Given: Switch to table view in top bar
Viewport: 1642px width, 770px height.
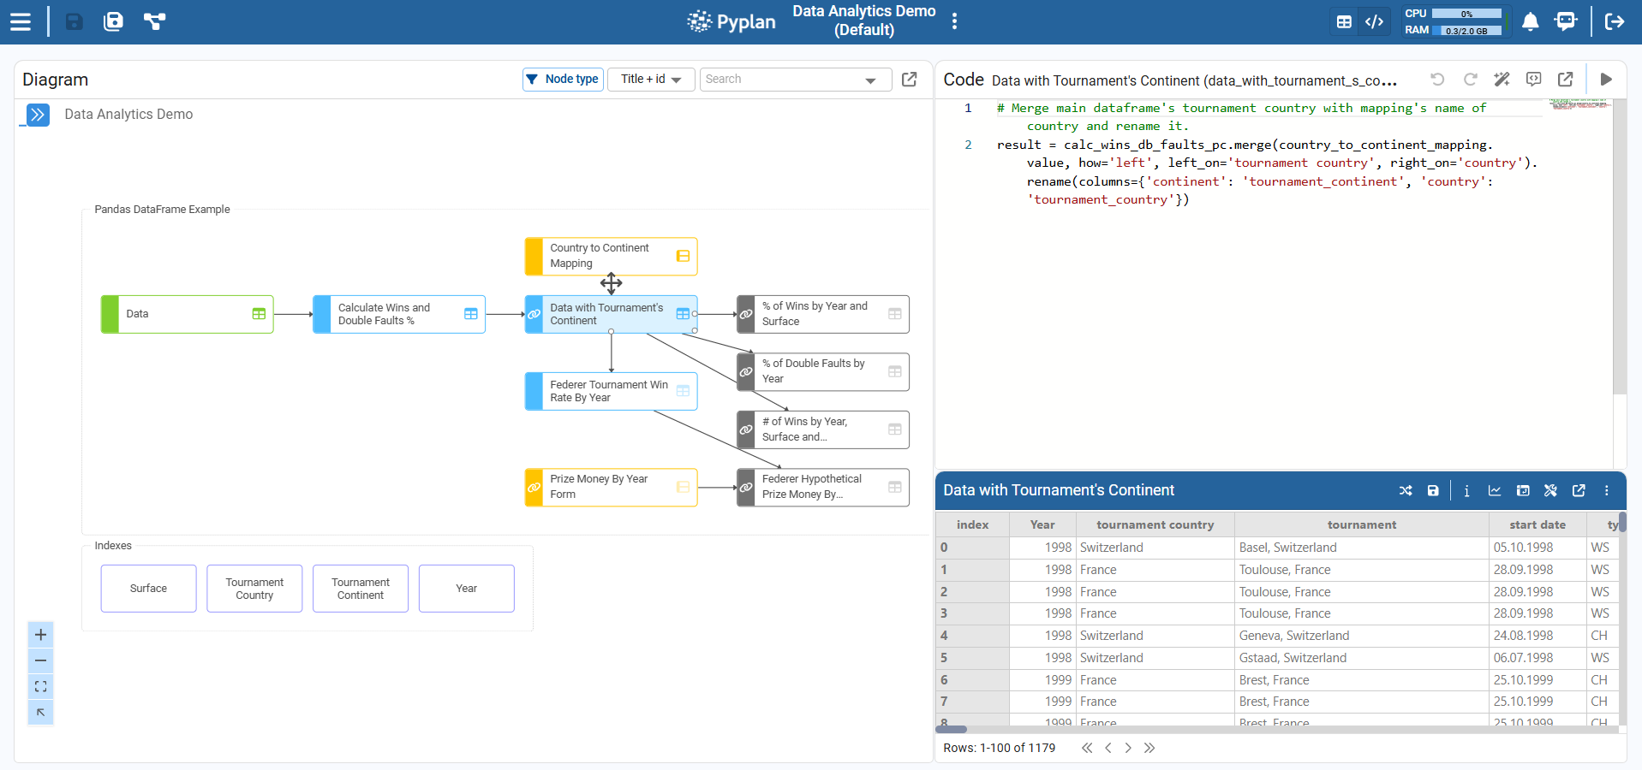Looking at the screenshot, I should coord(1344,22).
